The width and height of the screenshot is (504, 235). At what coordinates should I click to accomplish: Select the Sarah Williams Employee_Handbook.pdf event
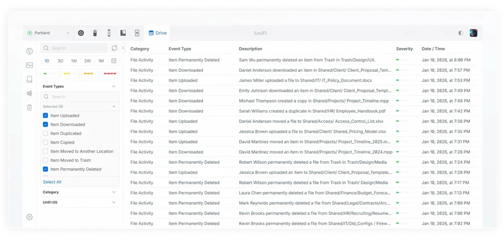[312, 112]
